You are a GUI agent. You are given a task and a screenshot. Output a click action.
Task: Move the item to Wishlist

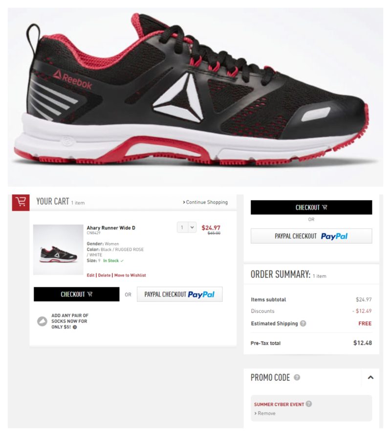(x=130, y=275)
